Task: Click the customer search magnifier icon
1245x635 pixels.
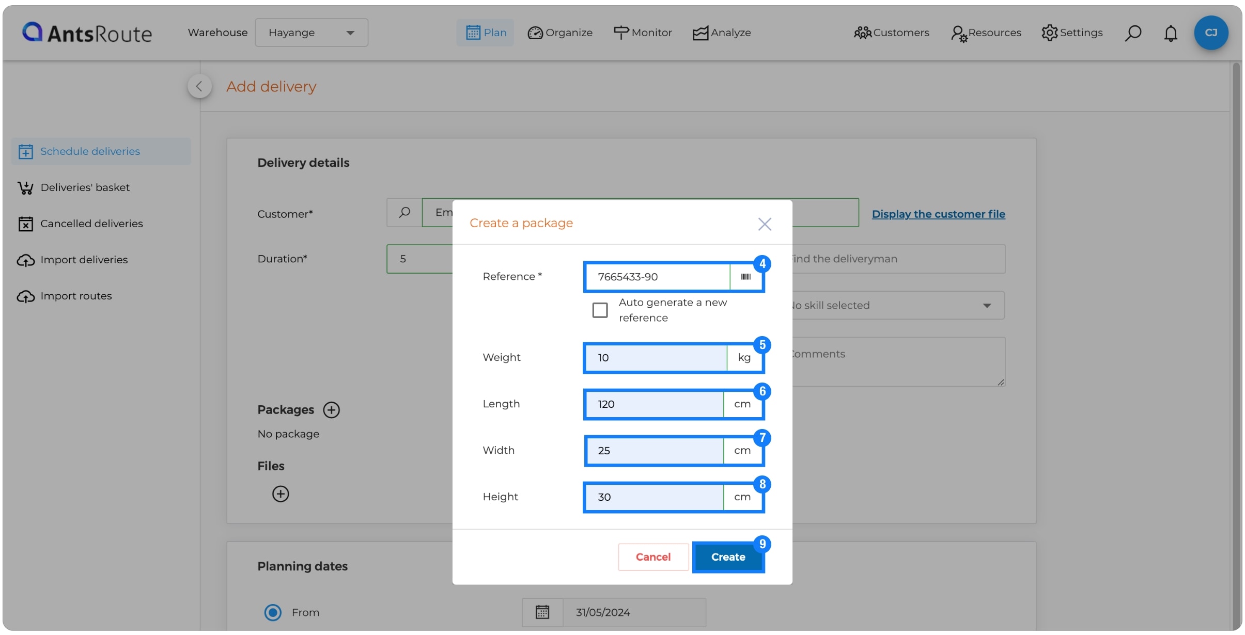Action: pyautogui.click(x=404, y=212)
